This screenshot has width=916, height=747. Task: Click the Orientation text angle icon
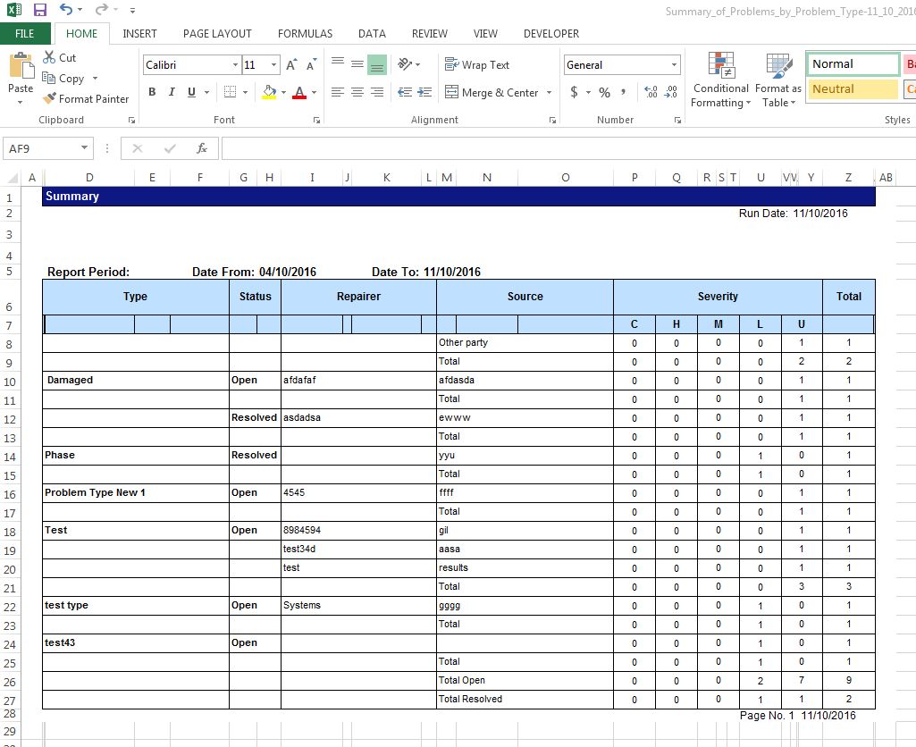405,63
